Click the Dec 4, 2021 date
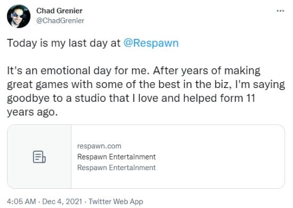Screen dimensions: 293x208 tap(62, 202)
